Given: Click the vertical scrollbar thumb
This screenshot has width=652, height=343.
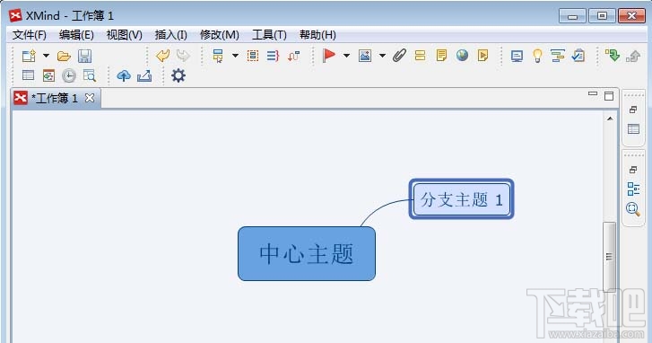Looking at the screenshot, I should 610,257.
